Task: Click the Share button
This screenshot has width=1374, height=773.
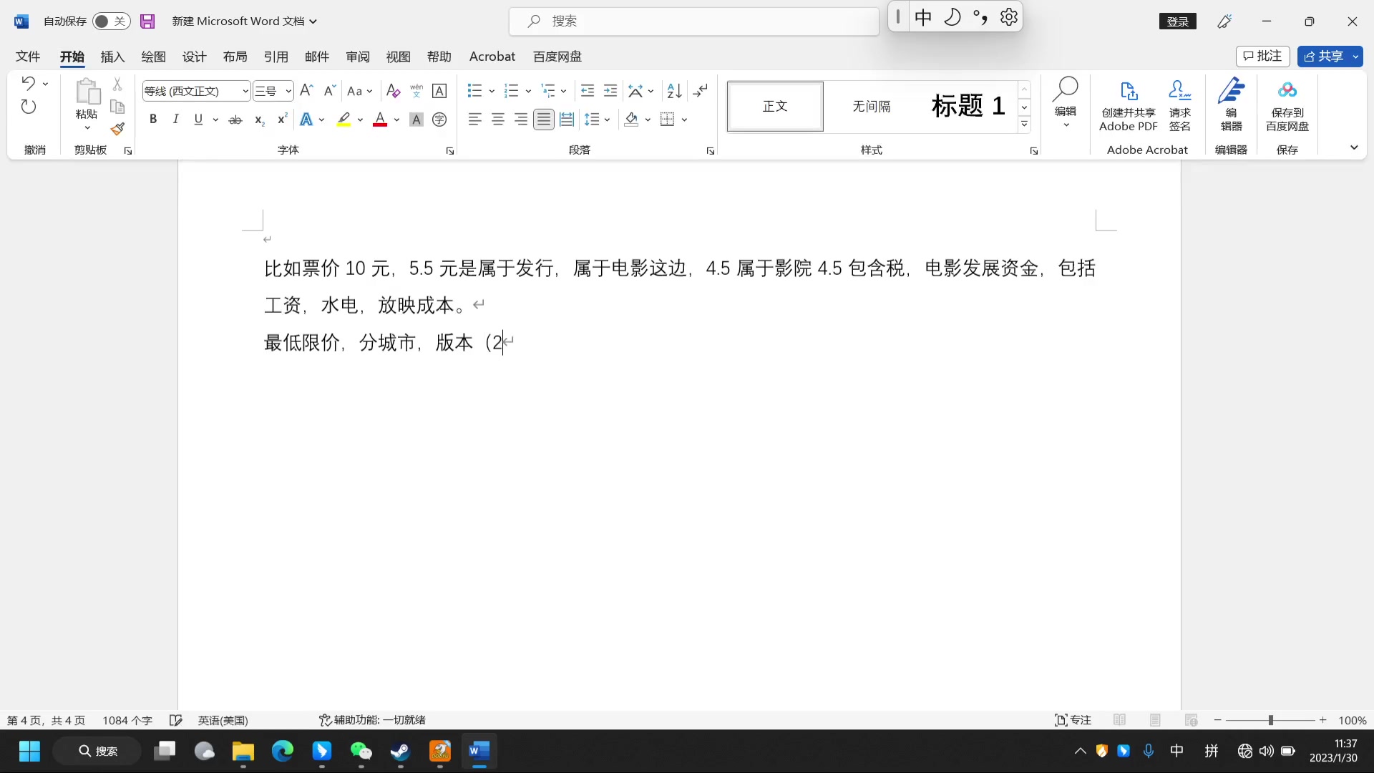Action: (x=1324, y=56)
